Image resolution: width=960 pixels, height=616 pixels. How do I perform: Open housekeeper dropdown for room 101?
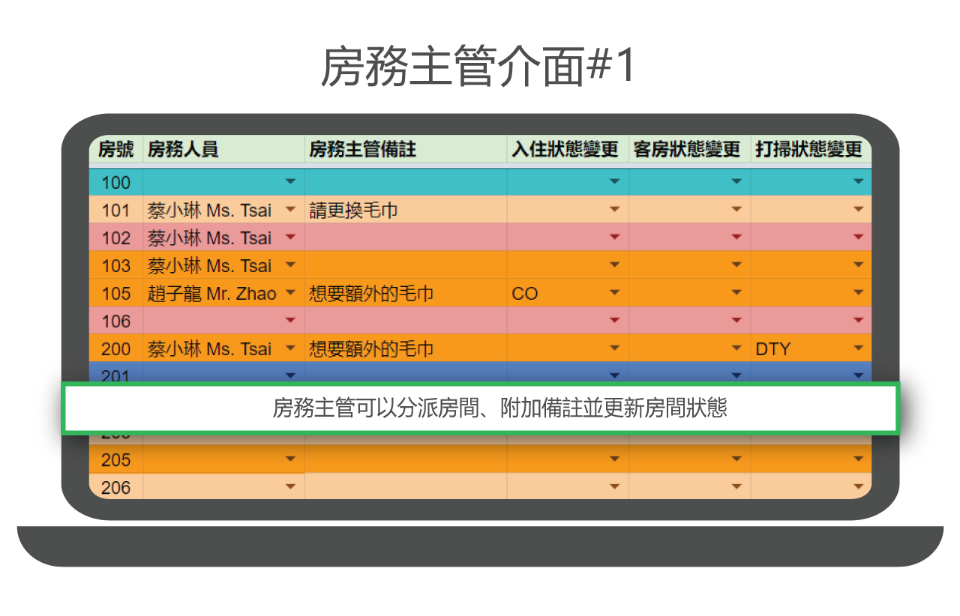[290, 210]
